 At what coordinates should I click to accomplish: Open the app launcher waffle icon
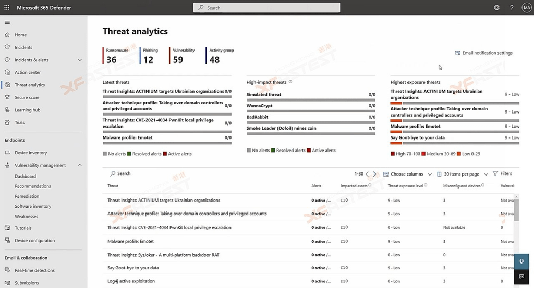[x=7, y=7]
